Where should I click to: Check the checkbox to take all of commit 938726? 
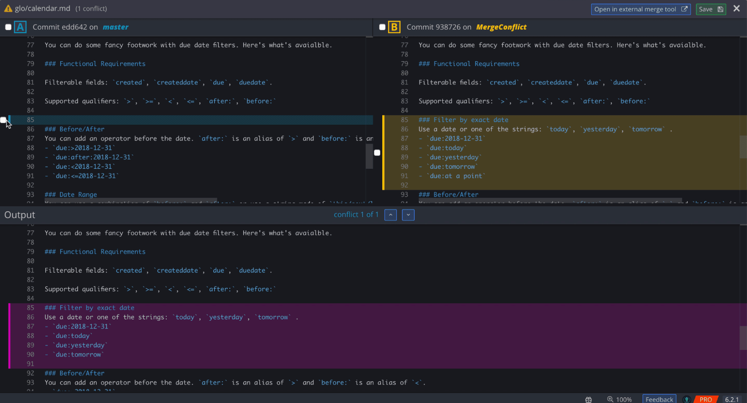point(382,27)
